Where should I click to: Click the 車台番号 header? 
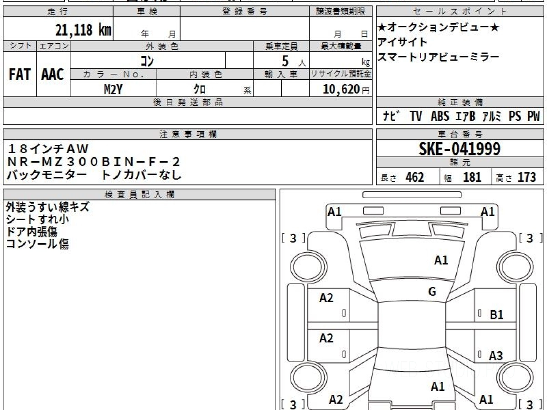pyautogui.click(x=460, y=134)
